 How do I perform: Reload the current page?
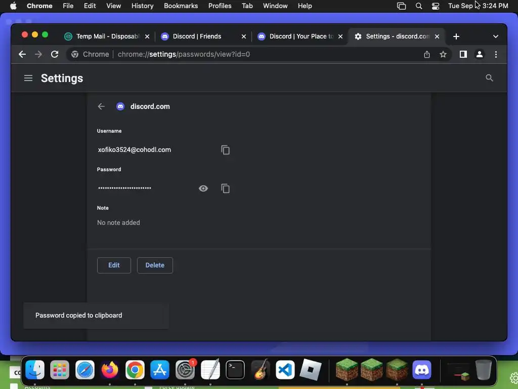point(55,54)
